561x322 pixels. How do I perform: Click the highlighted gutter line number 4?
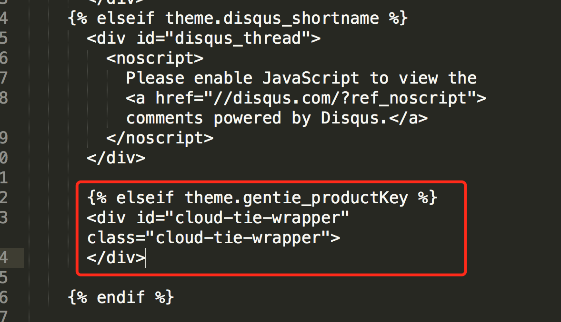click(x=4, y=258)
